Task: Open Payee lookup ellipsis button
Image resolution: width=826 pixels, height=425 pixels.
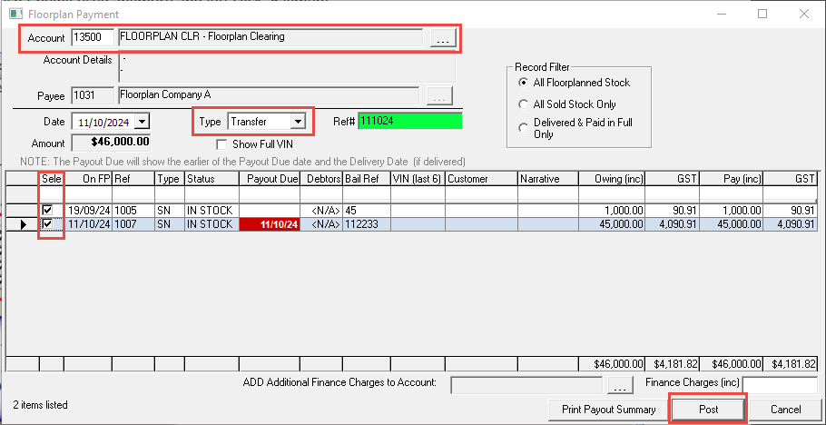Action: [x=440, y=95]
